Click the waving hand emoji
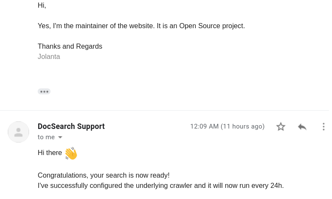 click(x=71, y=153)
